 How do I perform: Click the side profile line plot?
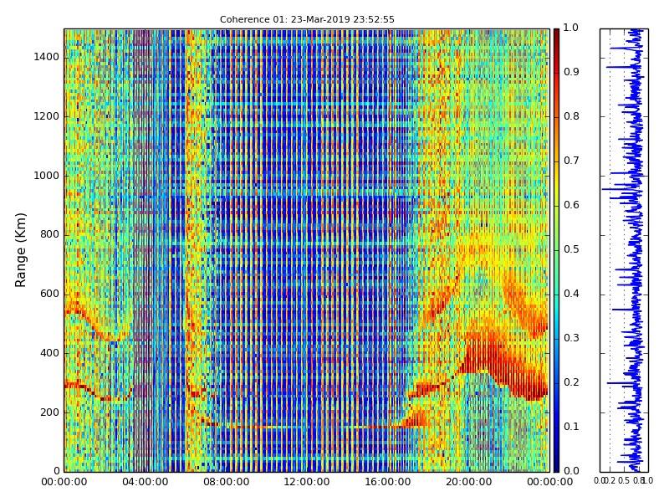pos(624,250)
